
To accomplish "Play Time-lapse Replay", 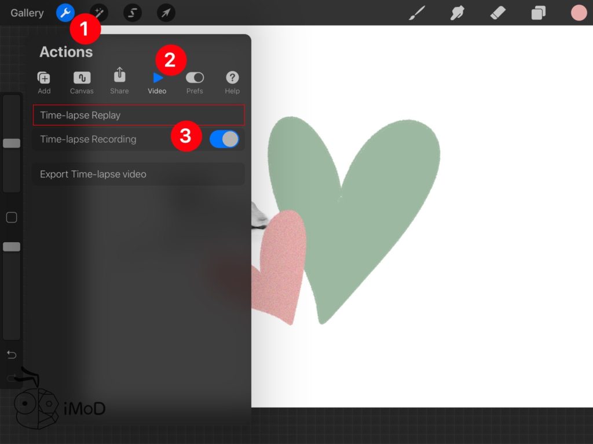I will click(138, 115).
